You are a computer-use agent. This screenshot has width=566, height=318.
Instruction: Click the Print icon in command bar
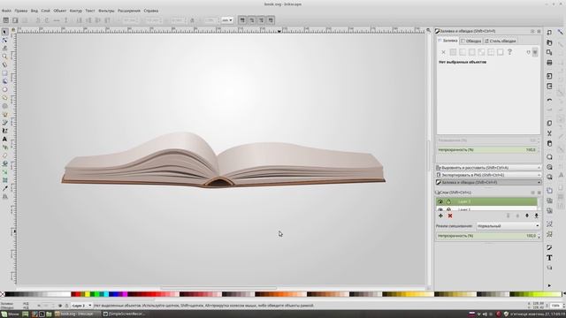[x=549, y=63]
